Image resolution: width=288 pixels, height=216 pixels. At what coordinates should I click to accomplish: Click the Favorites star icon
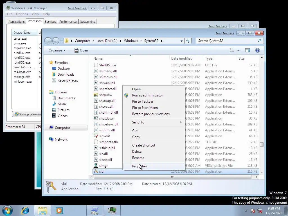[x=51, y=63]
